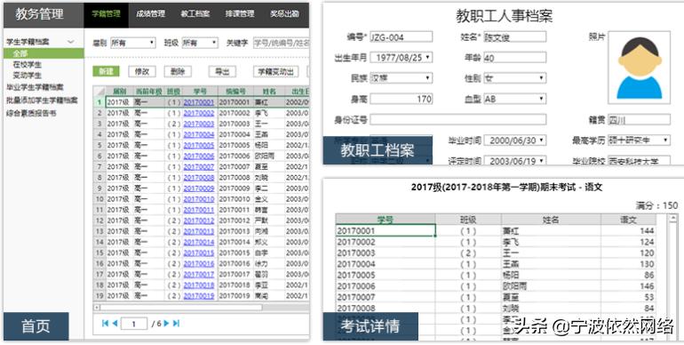Select 变动学生 in the sidebar
Image resolution: width=684 pixels, height=345 pixels.
coord(27,75)
